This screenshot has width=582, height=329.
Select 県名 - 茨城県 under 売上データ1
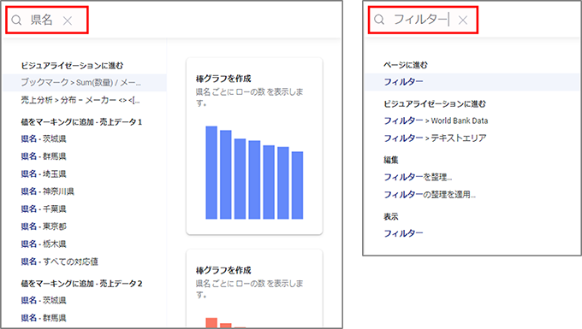(44, 139)
